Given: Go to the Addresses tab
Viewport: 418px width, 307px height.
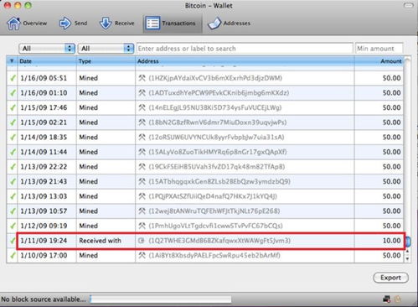Looking at the screenshot, I should click(x=229, y=23).
